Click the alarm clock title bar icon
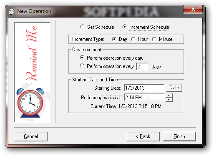The image size is (214, 156). click(11, 11)
